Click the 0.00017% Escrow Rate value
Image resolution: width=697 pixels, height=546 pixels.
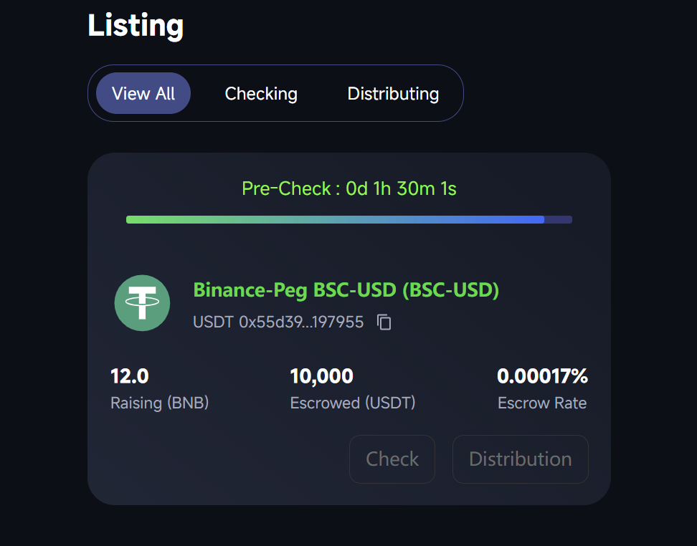pyautogui.click(x=542, y=375)
